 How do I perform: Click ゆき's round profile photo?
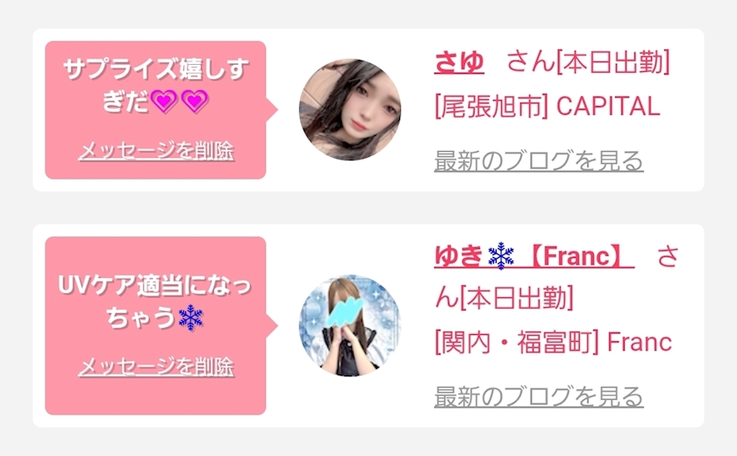point(350,325)
